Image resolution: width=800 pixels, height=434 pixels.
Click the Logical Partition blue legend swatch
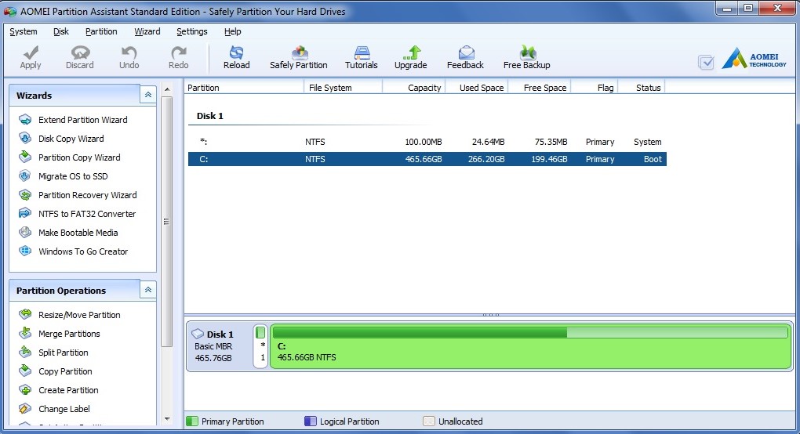click(x=311, y=421)
